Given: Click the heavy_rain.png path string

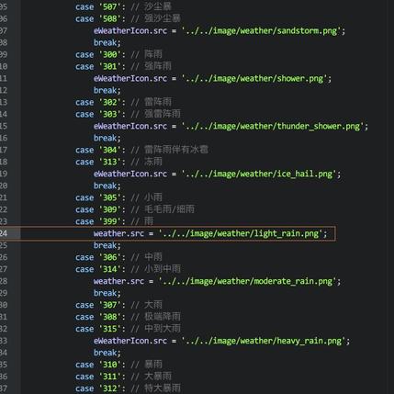Looking at the screenshot, I should 264,341.
